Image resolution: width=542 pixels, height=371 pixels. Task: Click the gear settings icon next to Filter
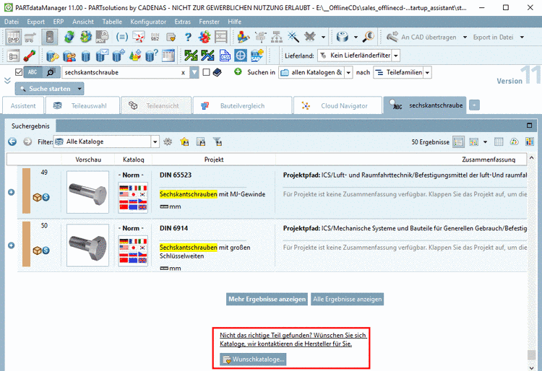click(x=168, y=141)
